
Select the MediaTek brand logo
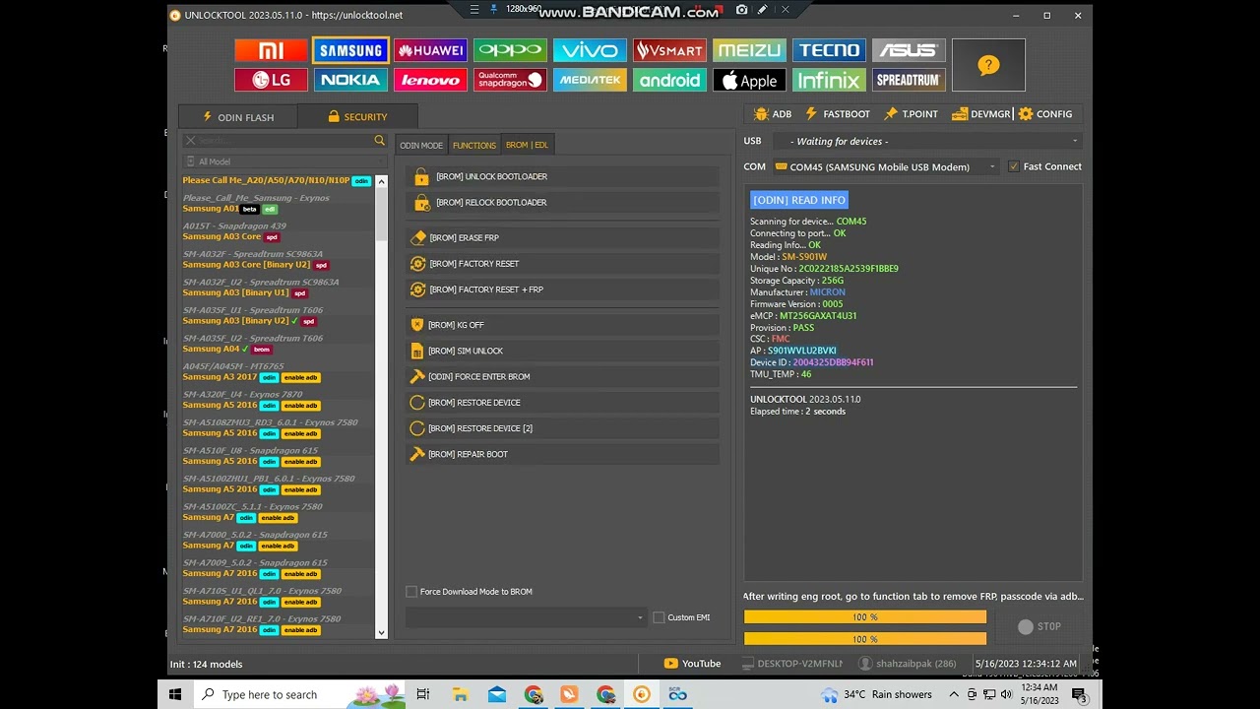590,80
